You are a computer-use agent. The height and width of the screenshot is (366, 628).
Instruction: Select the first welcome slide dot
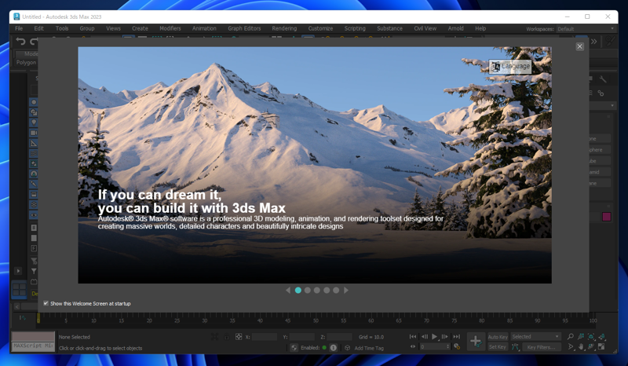tap(298, 291)
